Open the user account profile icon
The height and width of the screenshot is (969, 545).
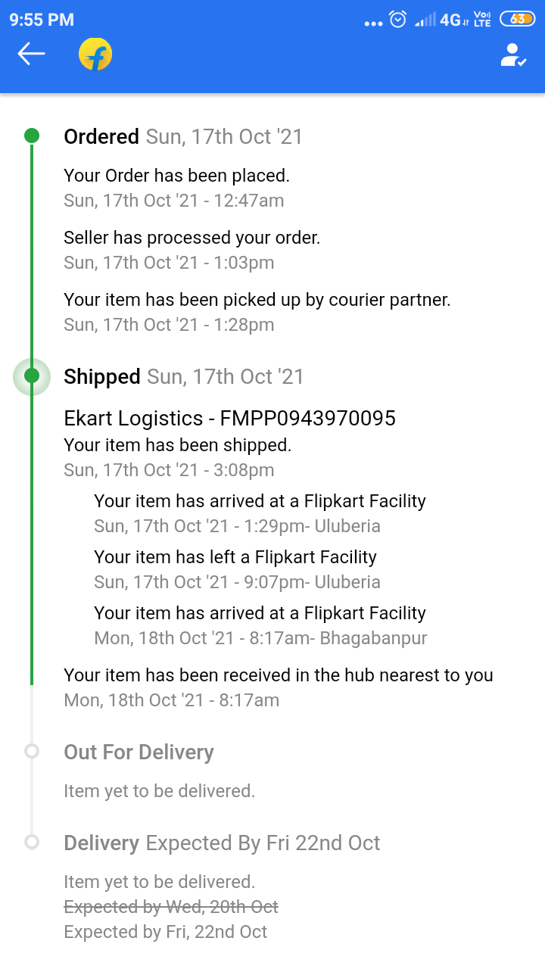[x=513, y=55]
